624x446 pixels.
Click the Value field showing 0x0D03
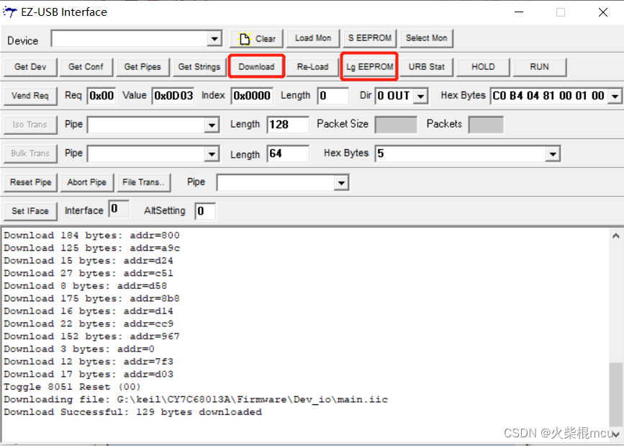[173, 96]
